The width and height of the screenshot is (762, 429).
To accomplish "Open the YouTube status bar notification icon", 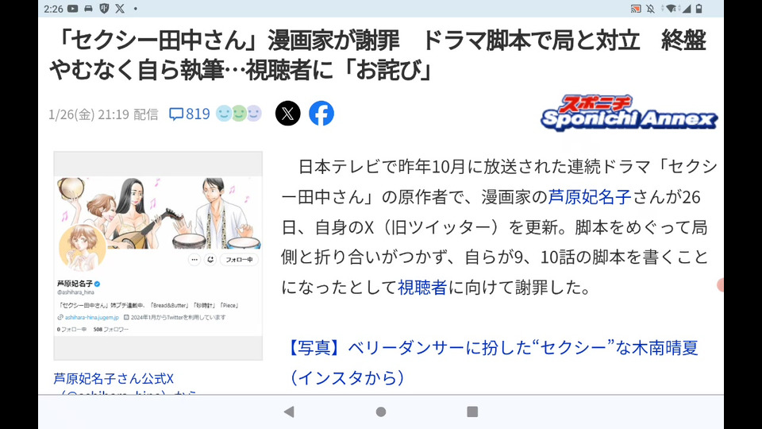I will click(73, 8).
